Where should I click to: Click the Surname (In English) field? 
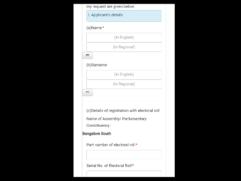point(124,74)
